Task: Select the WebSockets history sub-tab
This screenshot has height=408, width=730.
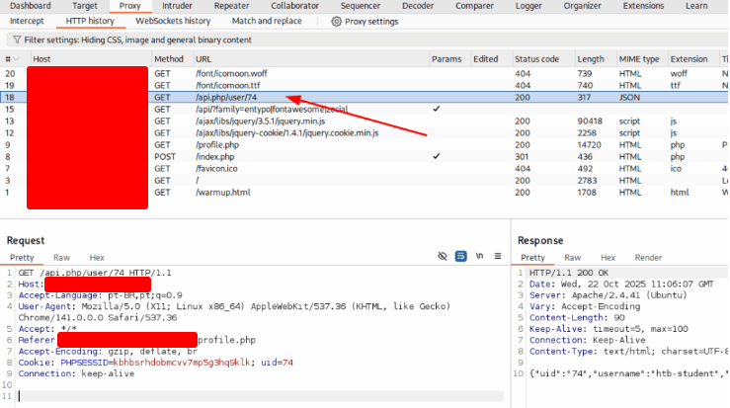Action: point(173,21)
